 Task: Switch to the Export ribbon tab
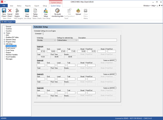pos(37,6)
